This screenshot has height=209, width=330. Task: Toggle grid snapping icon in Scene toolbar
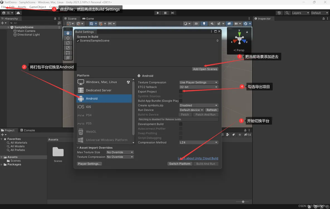tap(100, 24)
